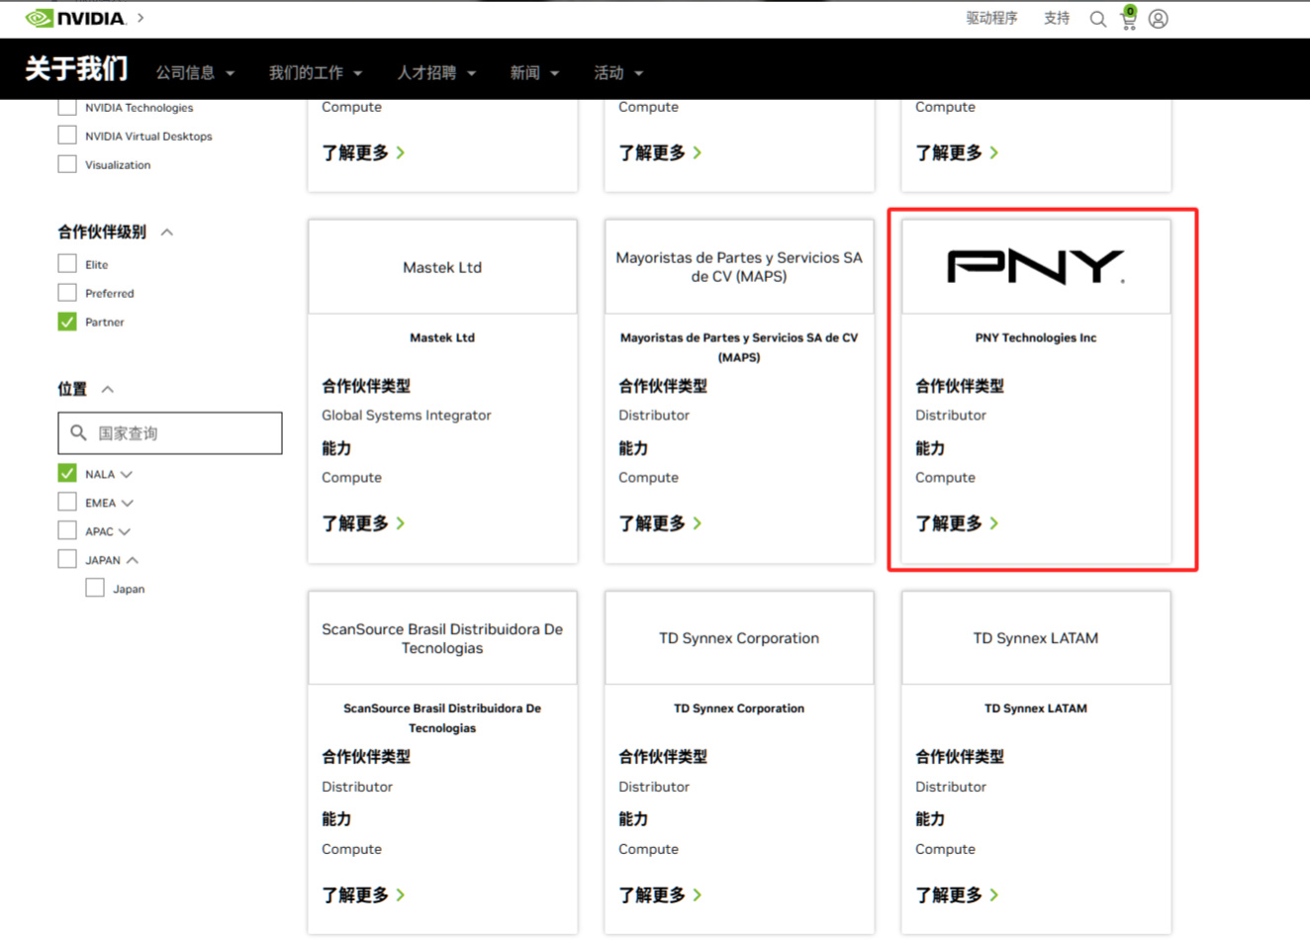Click 了解更多 on Mastek Ltd card
Screen dimensions: 1310x941
tap(363, 522)
